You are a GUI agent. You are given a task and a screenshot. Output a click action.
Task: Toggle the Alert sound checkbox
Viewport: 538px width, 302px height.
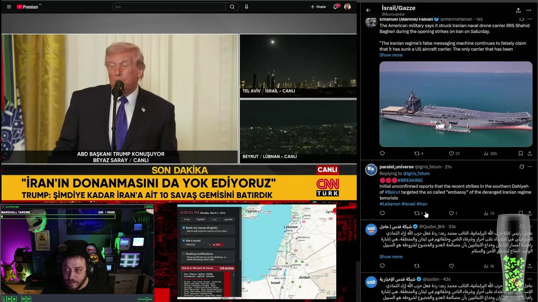click(184, 241)
